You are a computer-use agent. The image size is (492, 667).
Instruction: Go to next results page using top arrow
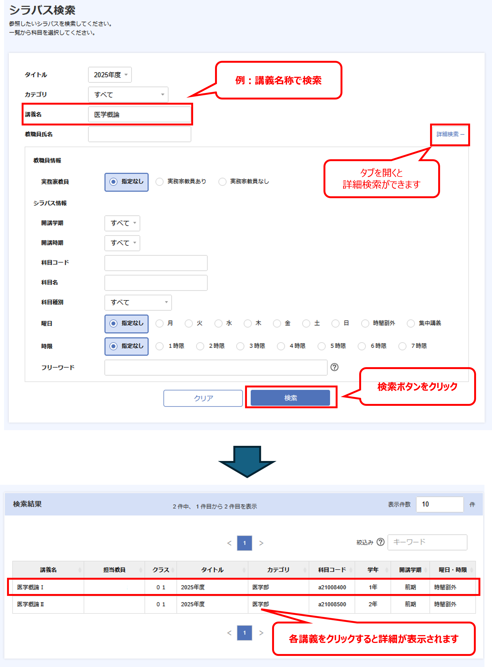pos(261,543)
